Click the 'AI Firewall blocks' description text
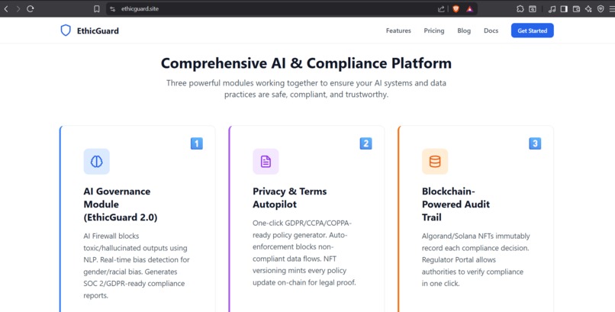This screenshot has width=615, height=312. [137, 265]
